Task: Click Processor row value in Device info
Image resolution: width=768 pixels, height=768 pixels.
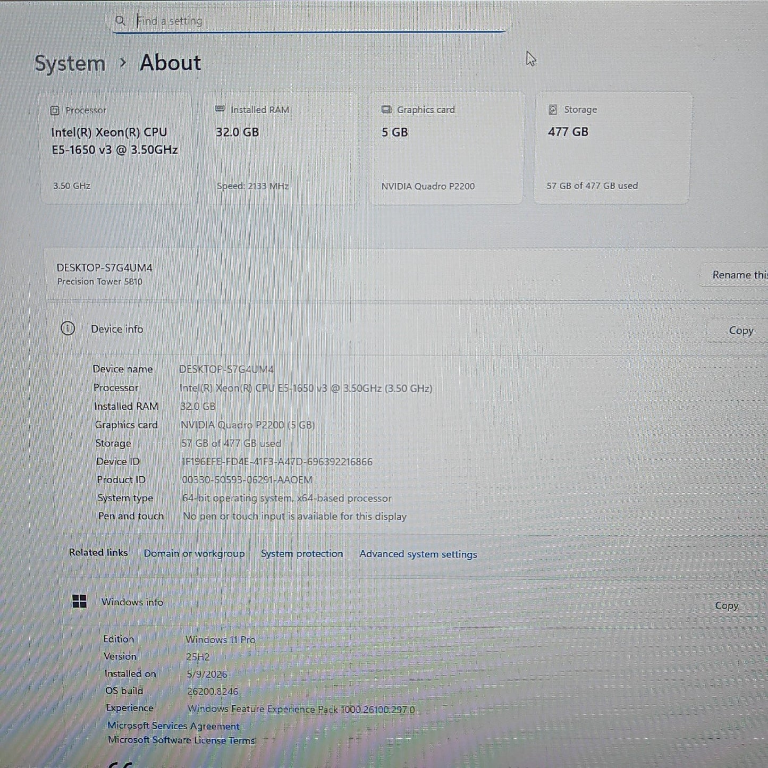Action: point(306,389)
